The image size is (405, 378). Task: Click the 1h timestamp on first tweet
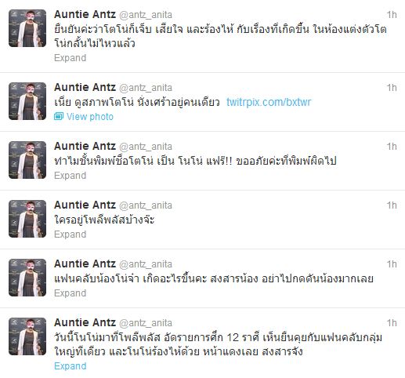(392, 15)
